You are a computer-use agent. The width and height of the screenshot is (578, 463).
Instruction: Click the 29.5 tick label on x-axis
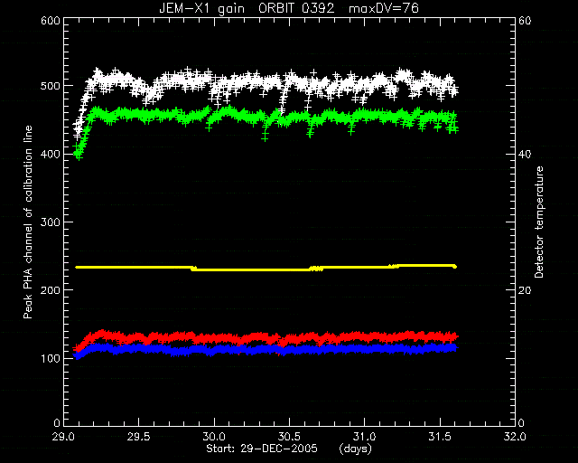pyautogui.click(x=138, y=437)
